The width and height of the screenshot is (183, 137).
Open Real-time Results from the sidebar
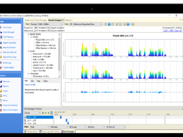pyautogui.click(x=10, y=52)
